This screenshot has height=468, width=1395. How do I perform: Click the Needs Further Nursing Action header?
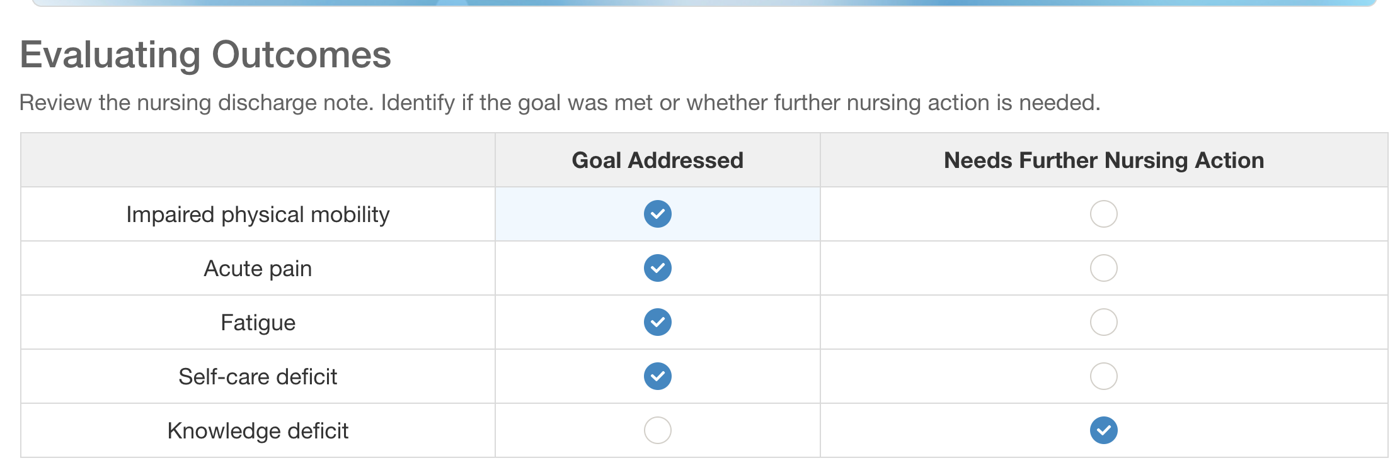point(1103,160)
